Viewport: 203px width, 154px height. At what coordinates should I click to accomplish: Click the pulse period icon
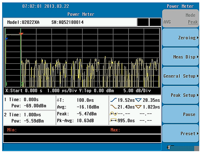113,114
